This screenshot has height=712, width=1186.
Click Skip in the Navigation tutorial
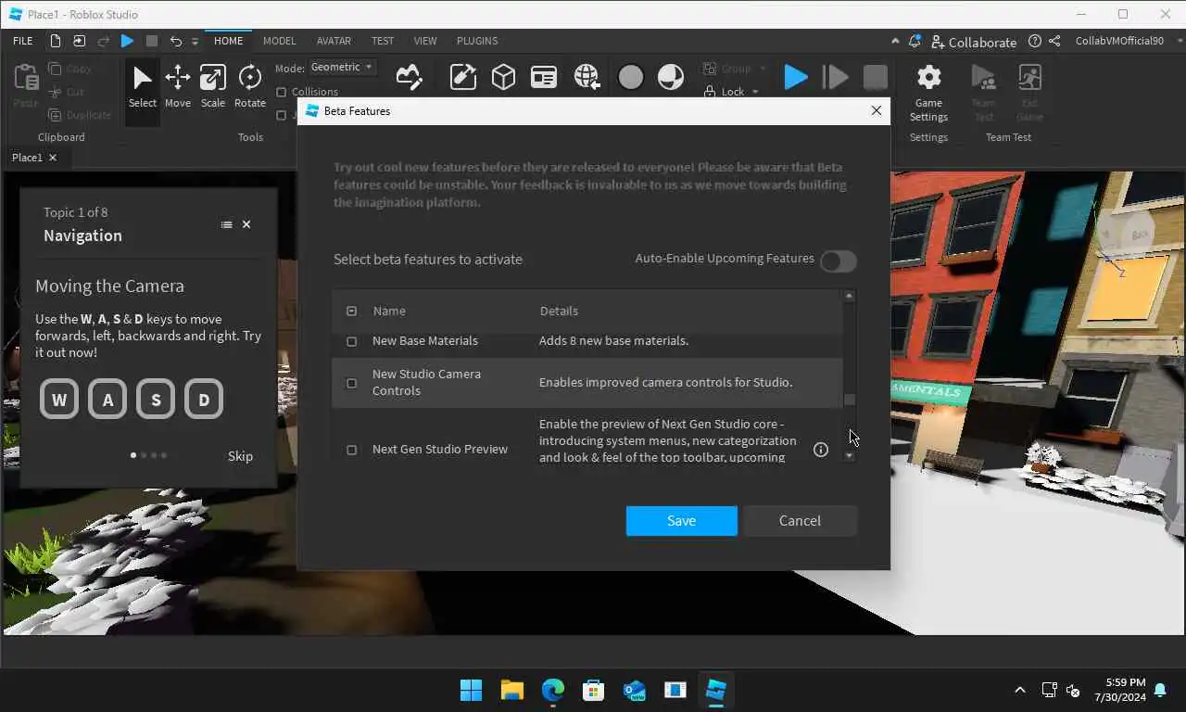tap(240, 456)
